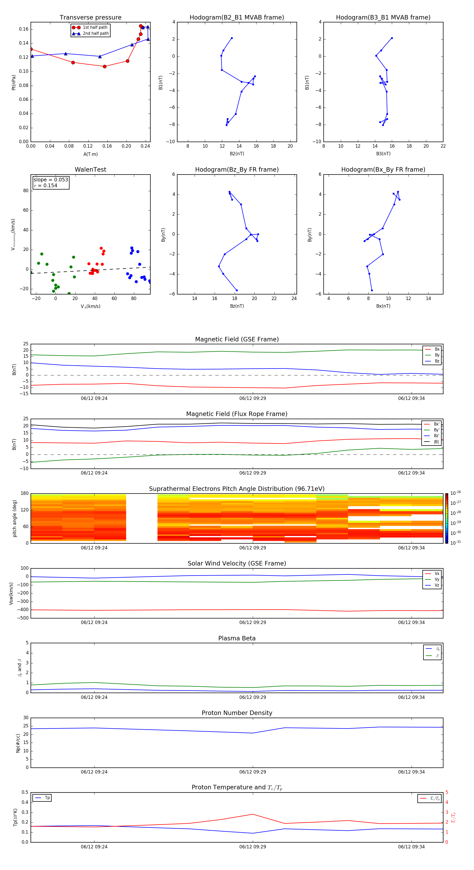Viewport: 474px width, 870px height.
Task: Click 'pitch angle (deg)' axis label
Action: pyautogui.click(x=14, y=518)
